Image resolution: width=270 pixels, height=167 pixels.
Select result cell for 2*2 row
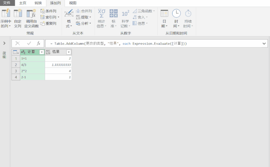point(58,71)
